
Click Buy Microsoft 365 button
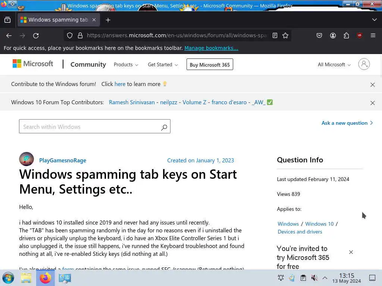(x=210, y=64)
